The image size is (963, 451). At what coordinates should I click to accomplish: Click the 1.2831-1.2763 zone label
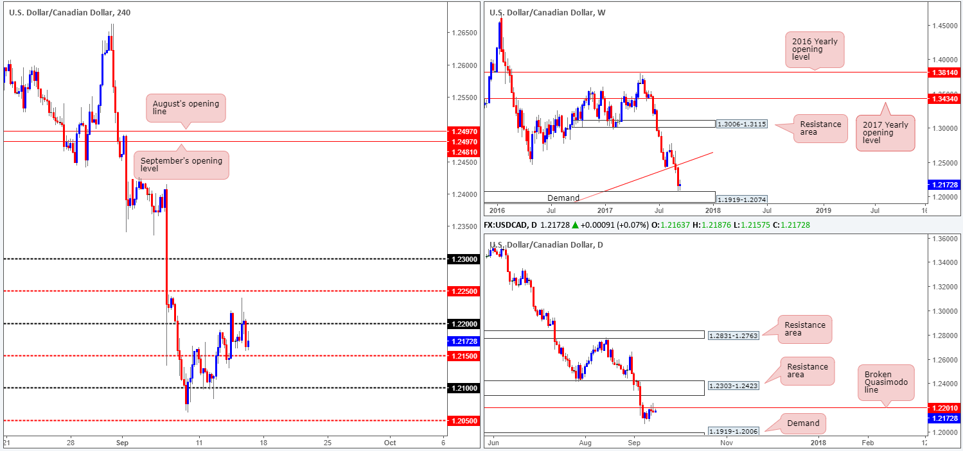point(734,335)
